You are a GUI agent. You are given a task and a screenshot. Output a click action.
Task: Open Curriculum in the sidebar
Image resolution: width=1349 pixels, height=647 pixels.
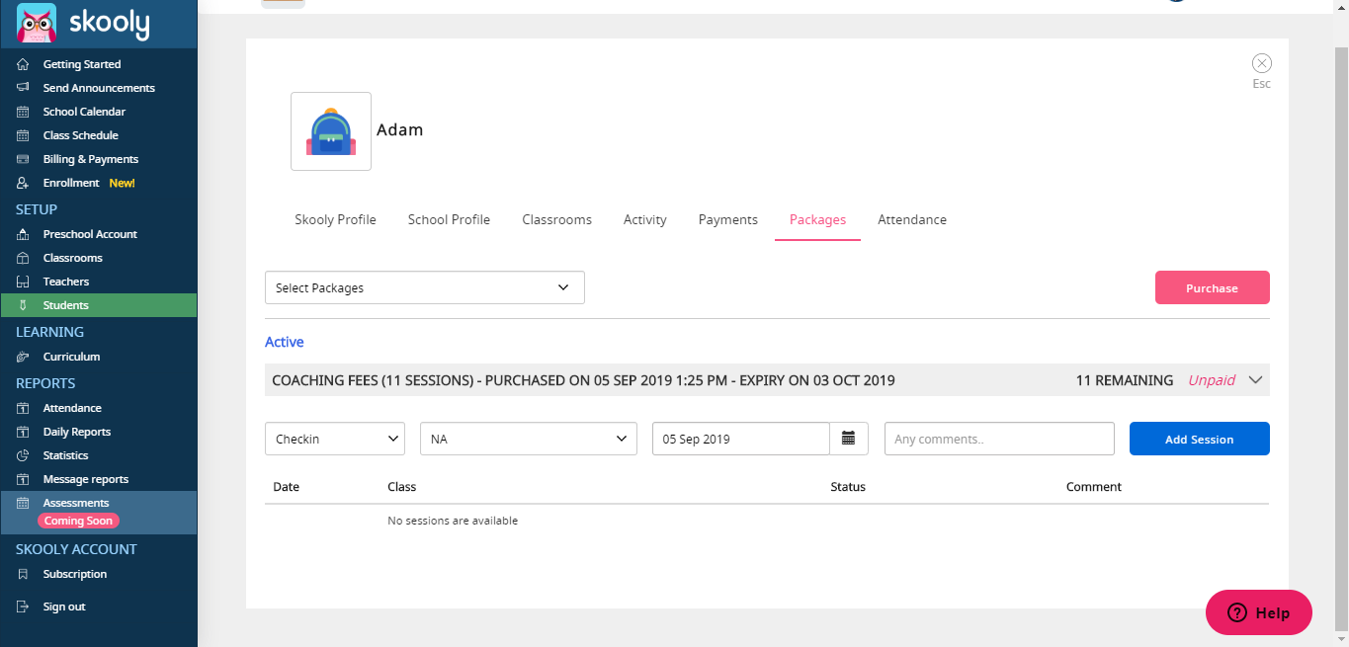(71, 357)
